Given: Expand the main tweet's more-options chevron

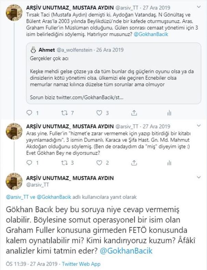Looking at the screenshot, I should click(199, 177).
